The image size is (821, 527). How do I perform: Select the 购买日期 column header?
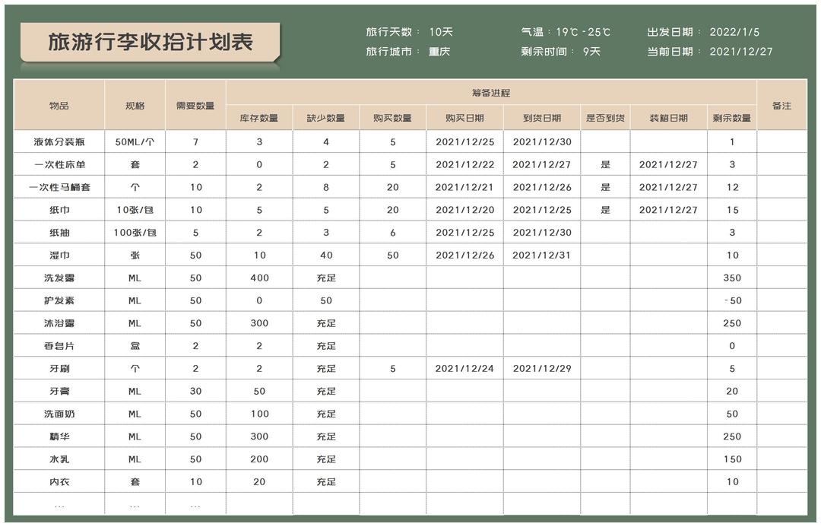[464, 118]
